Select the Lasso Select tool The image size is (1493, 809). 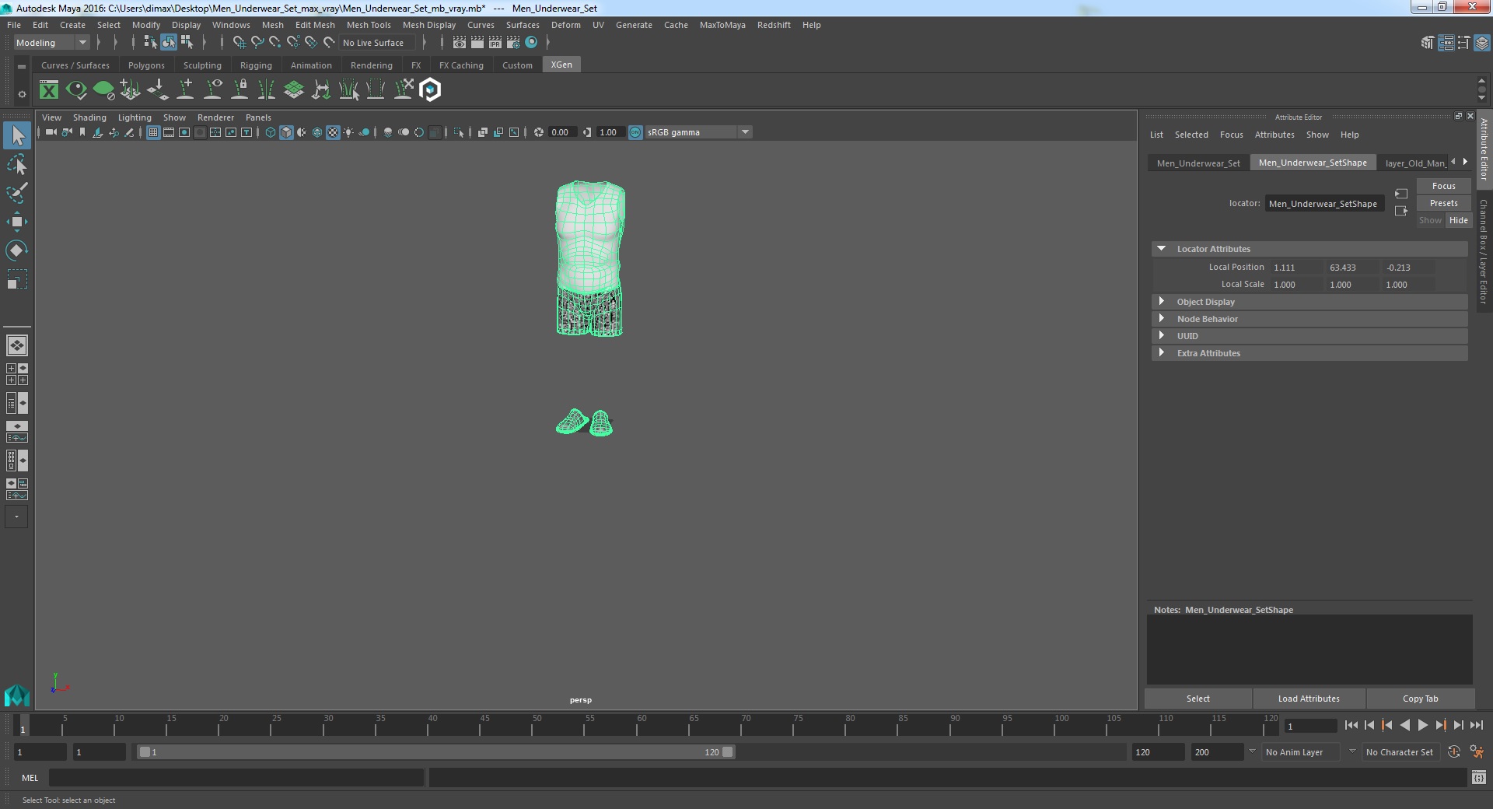click(x=17, y=164)
